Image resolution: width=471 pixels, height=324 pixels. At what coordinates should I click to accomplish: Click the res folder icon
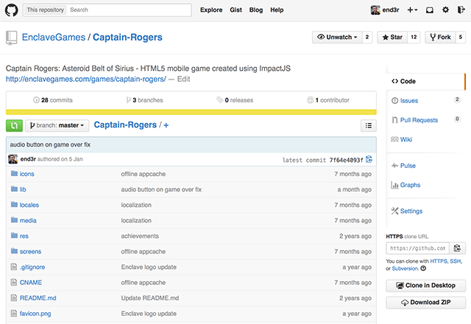click(14, 236)
